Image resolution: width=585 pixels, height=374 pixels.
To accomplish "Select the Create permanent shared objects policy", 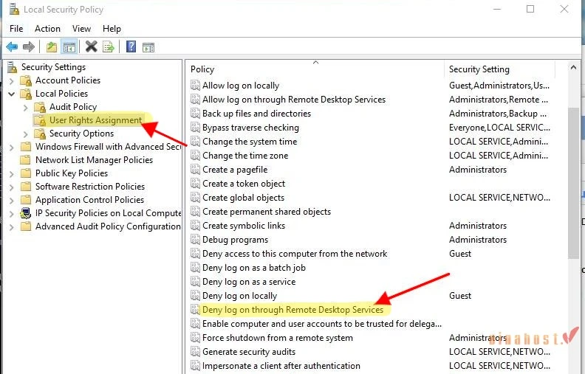I will (x=267, y=212).
